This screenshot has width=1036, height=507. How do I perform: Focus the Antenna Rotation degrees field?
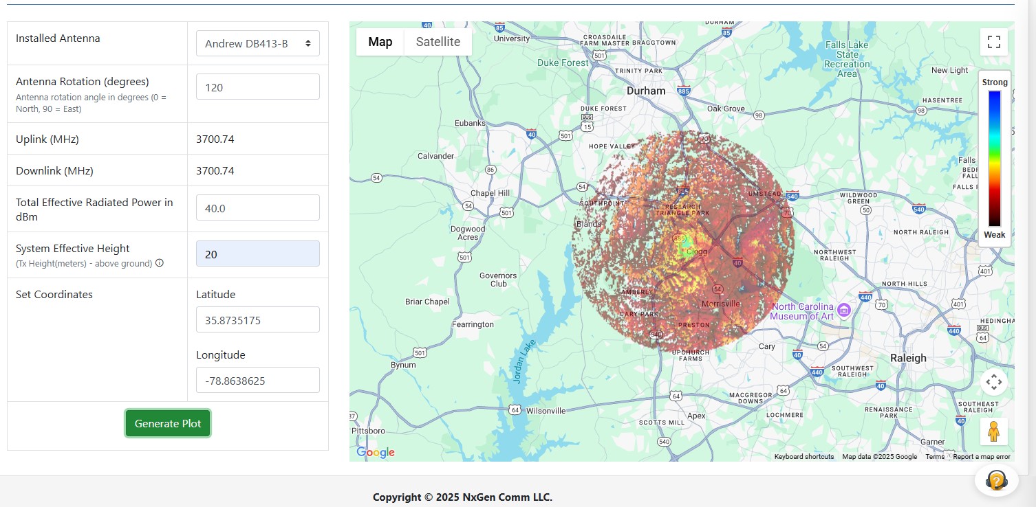258,87
